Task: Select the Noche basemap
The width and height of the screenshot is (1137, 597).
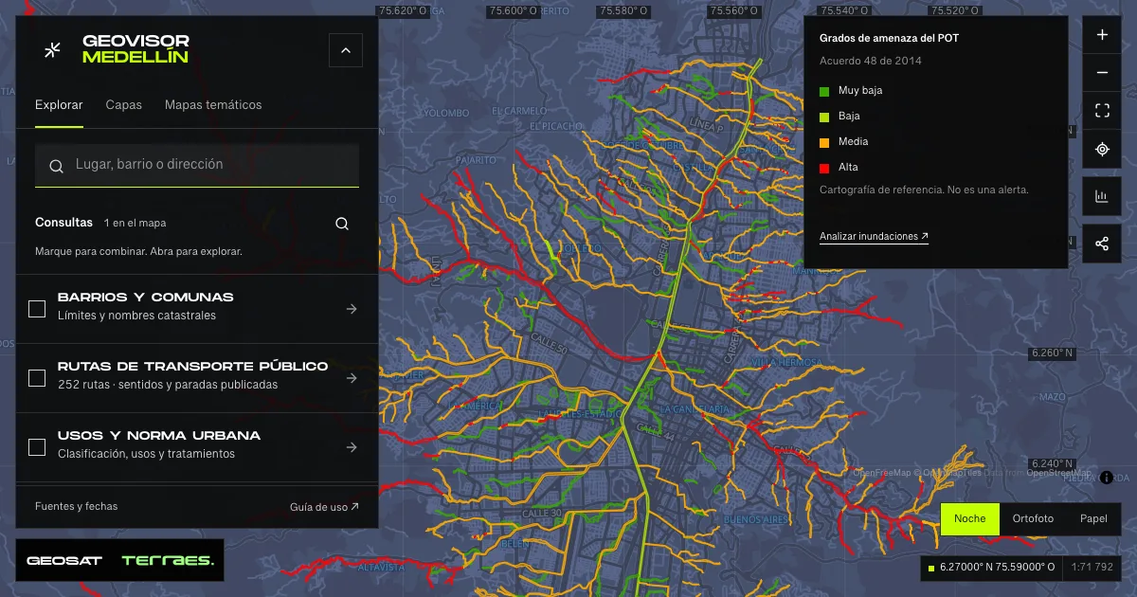Action: (x=969, y=519)
